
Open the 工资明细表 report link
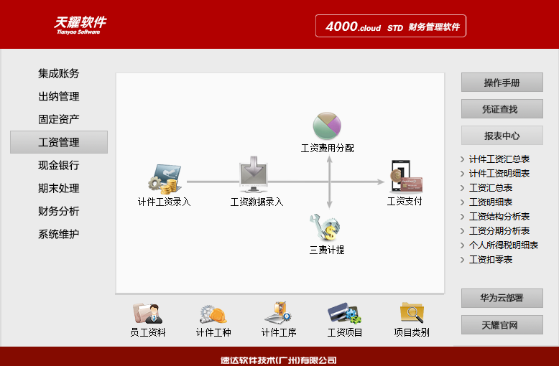click(491, 202)
